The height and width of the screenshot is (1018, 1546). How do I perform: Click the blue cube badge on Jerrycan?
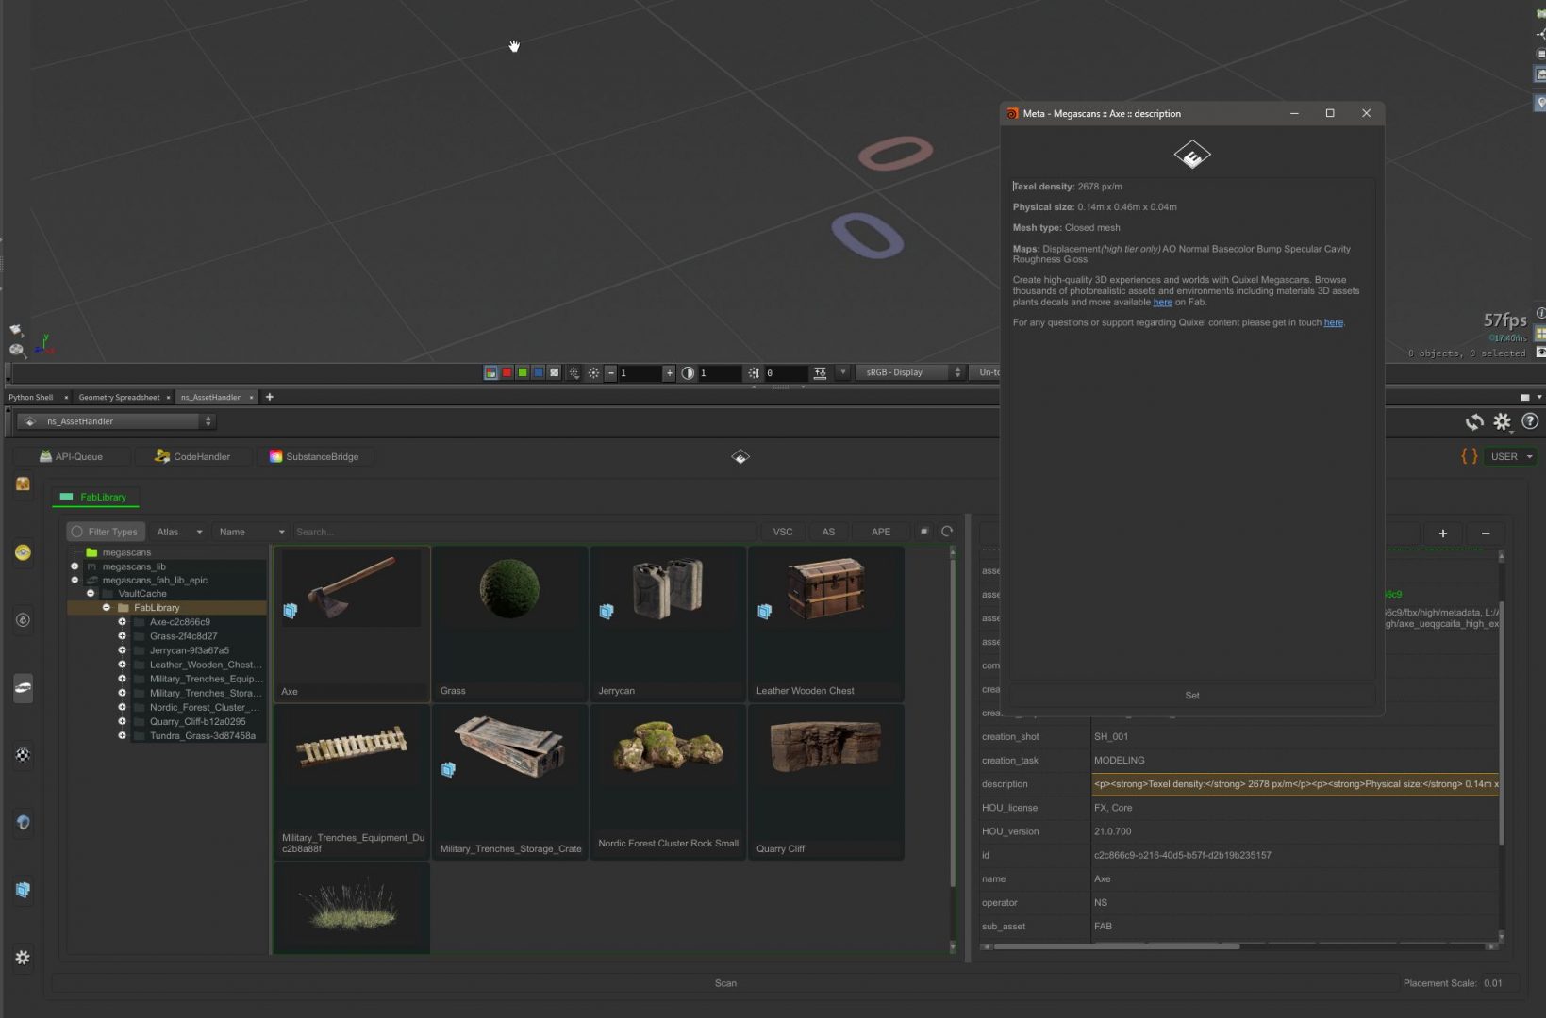click(x=607, y=612)
